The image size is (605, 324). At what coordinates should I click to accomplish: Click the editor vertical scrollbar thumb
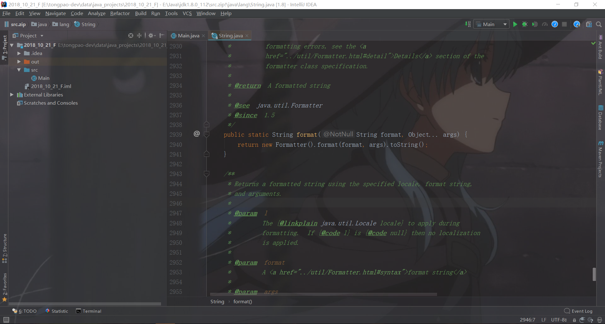594,274
